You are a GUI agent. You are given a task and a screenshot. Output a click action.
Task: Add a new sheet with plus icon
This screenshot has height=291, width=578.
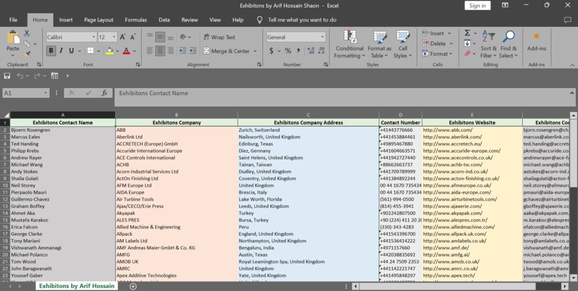click(x=133, y=286)
